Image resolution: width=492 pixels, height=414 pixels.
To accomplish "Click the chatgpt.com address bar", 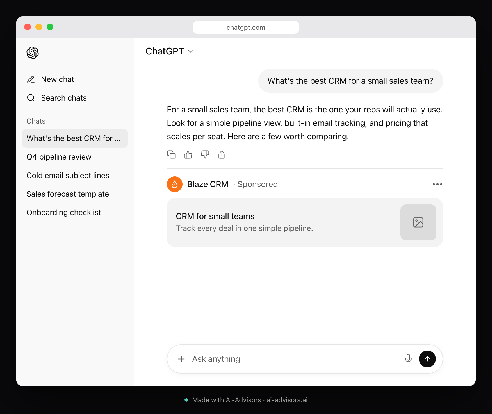I will [246, 27].
